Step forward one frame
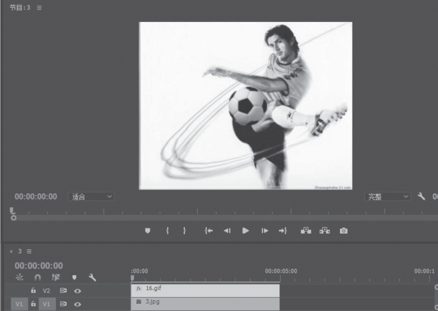Viewport: 438px width, 311px height. [x=265, y=231]
